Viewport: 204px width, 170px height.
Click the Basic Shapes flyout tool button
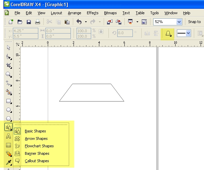pyautogui.click(x=8, y=127)
